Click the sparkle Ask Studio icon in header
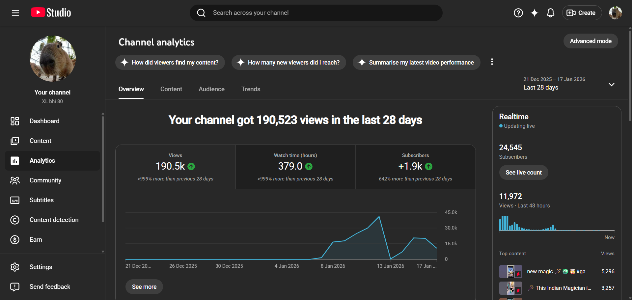The height and width of the screenshot is (300, 632). 534,13
